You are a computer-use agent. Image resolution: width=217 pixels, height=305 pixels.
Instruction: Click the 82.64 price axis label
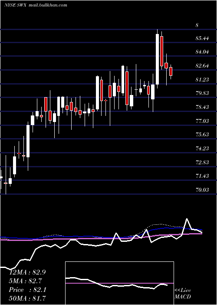[202, 66]
